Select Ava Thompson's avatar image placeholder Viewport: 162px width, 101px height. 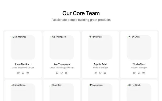62,47
